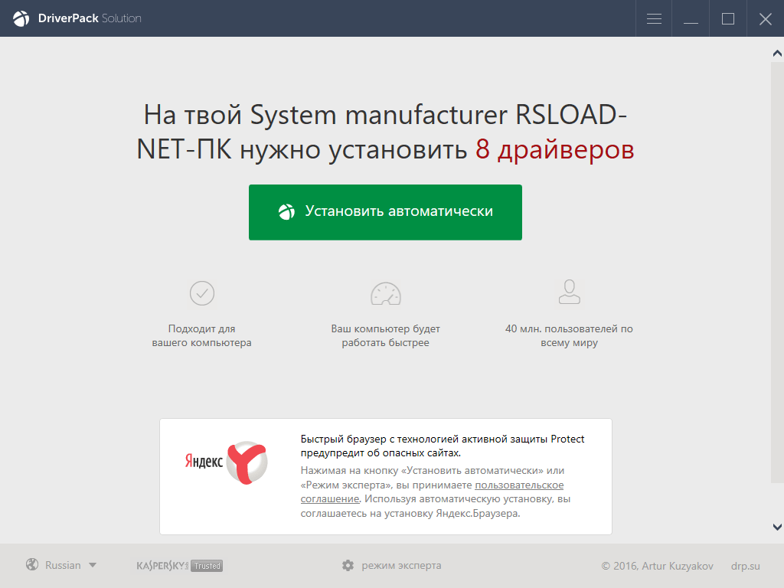Click the text 40 млн. пользователей по всему миру
Screen dimensions: 784x588
pos(569,335)
